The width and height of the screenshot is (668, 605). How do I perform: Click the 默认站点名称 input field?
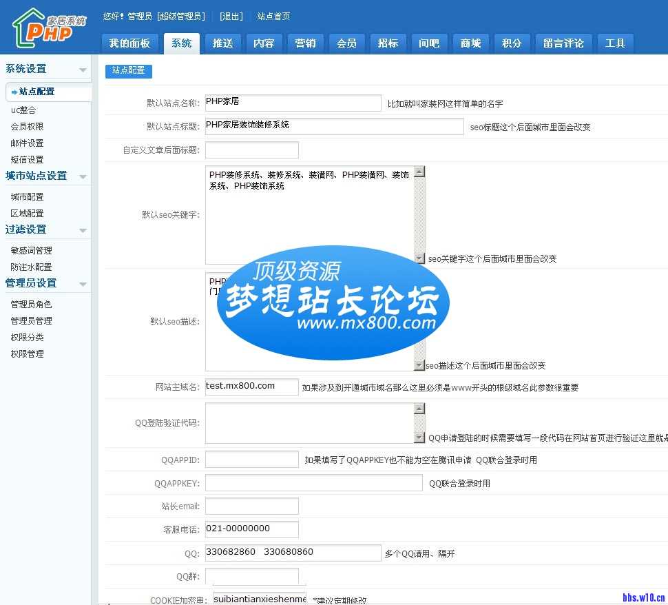(x=293, y=103)
